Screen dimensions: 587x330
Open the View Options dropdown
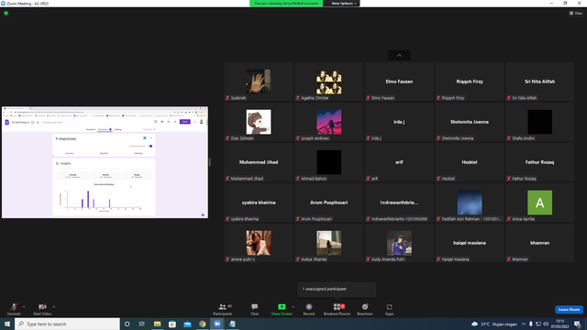[x=343, y=4]
